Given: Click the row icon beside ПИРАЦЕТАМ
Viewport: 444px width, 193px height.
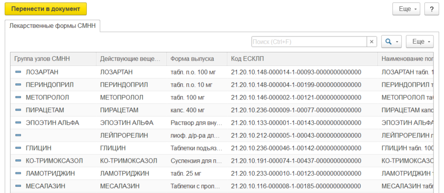Looking at the screenshot, I should (x=19, y=110).
